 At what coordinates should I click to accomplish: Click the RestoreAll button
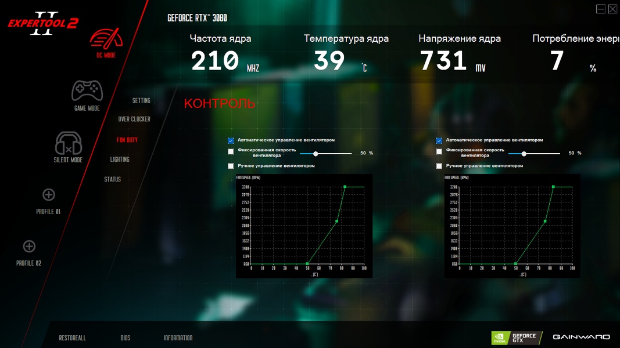tap(73, 338)
